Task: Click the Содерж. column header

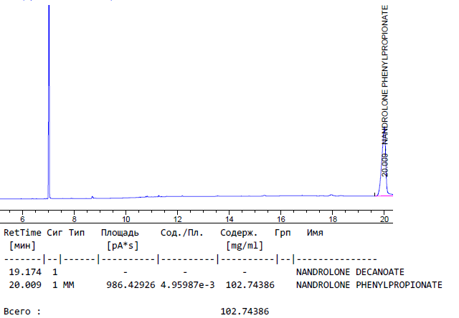Action: click(x=239, y=233)
